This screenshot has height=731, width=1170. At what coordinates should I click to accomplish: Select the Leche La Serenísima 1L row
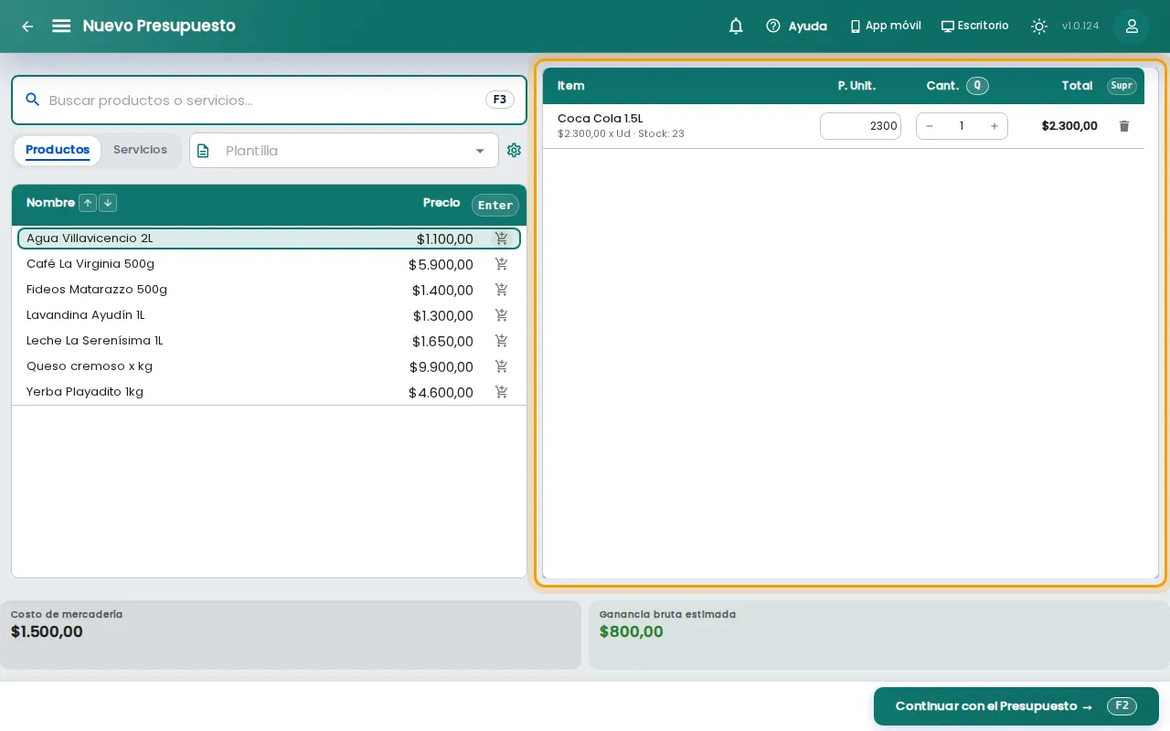point(269,341)
